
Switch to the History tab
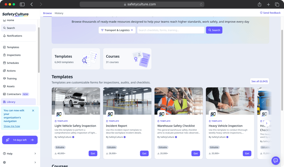59,13
